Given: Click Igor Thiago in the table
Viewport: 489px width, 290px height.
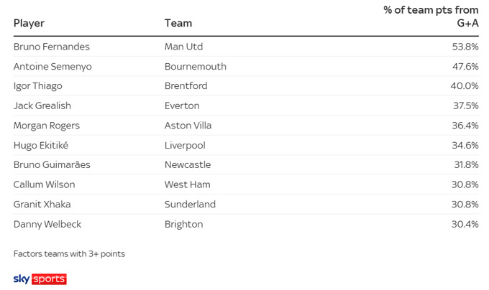Looking at the screenshot, I should pyautogui.click(x=38, y=86).
